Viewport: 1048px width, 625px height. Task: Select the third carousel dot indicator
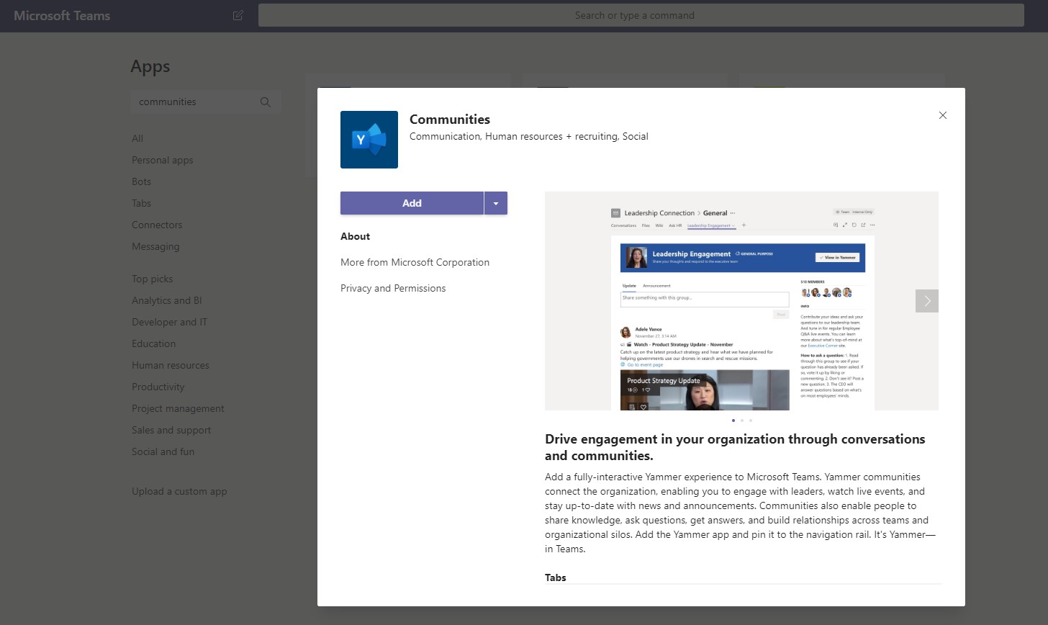pyautogui.click(x=751, y=421)
